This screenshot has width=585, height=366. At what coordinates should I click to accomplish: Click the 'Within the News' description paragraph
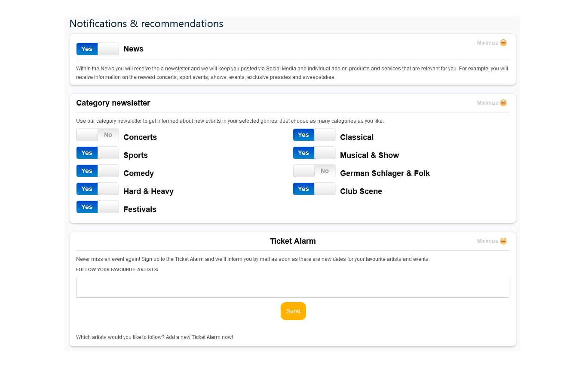pyautogui.click(x=292, y=73)
